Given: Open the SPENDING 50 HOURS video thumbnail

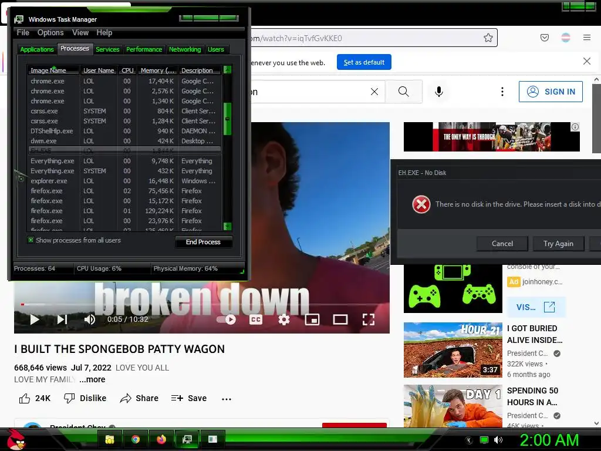Looking at the screenshot, I should point(453,406).
